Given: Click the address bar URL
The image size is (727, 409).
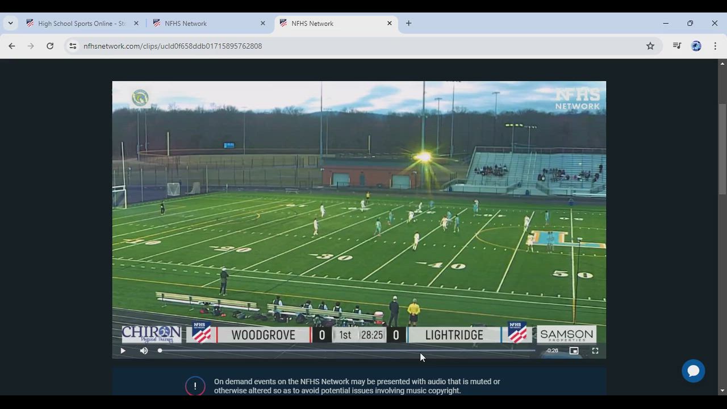Looking at the screenshot, I should click(x=173, y=46).
